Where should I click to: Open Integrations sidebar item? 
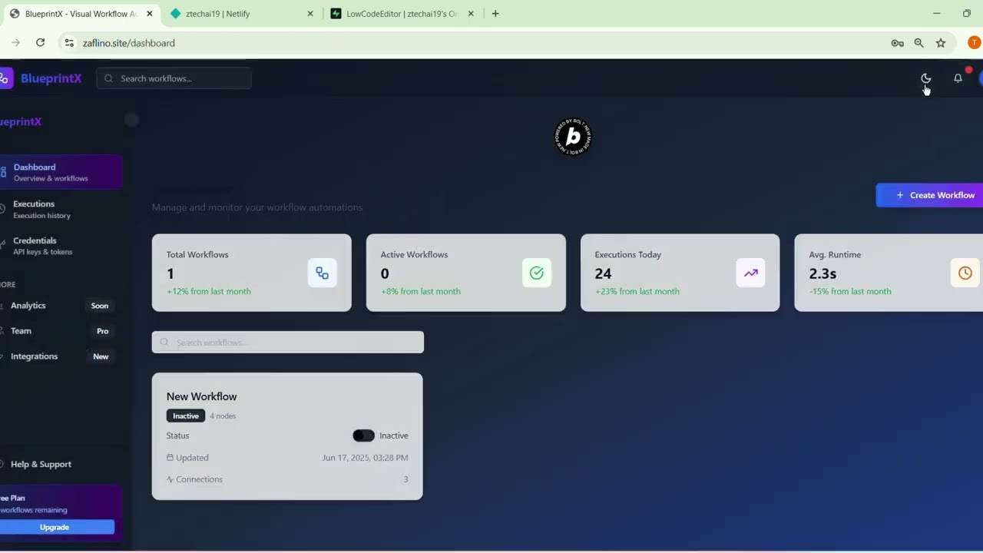pyautogui.click(x=58, y=356)
